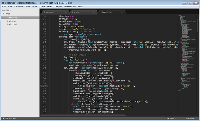Click the Japanese comment on line 25
Image resolution: width=200 pixels, height=121 pixels.
[x=79, y=55]
